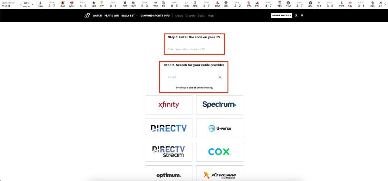
Task: Select the CHC Cubs logo
Action: pyautogui.click(x=288, y=3)
